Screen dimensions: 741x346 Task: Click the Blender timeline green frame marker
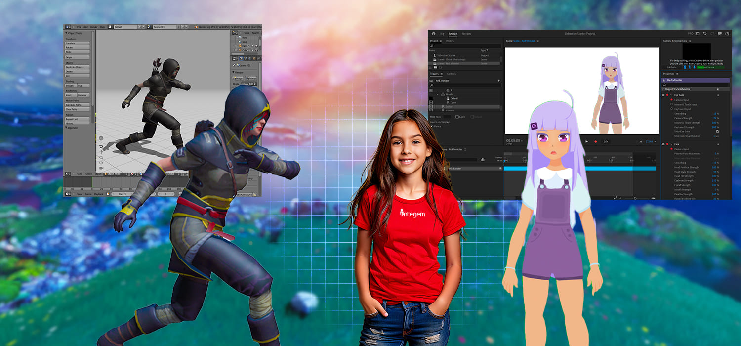point(92,182)
